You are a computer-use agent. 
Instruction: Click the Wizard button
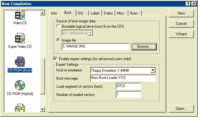coord(181,34)
